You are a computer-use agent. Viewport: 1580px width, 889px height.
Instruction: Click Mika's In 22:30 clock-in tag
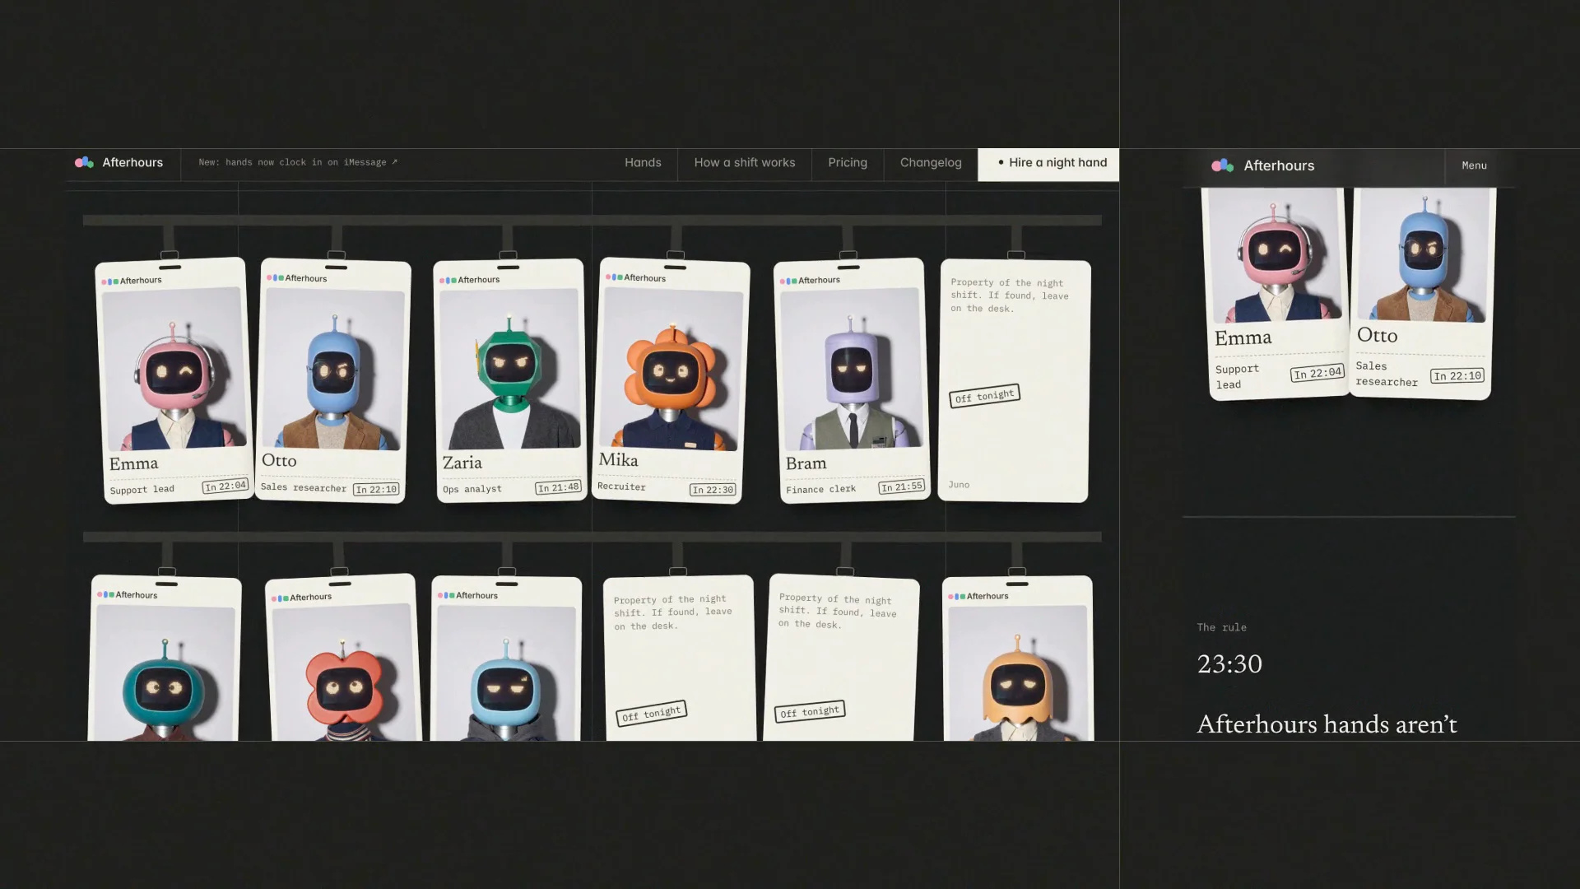713,490
